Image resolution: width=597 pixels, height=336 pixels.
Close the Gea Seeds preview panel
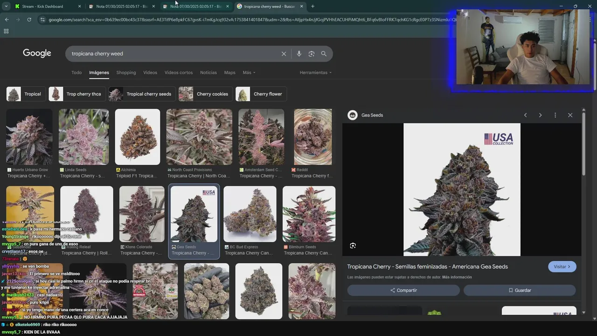click(570, 115)
